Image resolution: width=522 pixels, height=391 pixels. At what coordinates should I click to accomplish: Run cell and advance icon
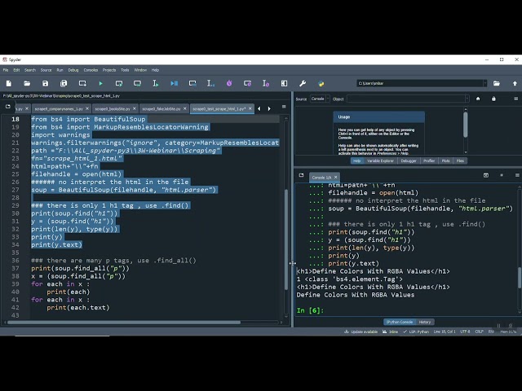[x=137, y=83]
